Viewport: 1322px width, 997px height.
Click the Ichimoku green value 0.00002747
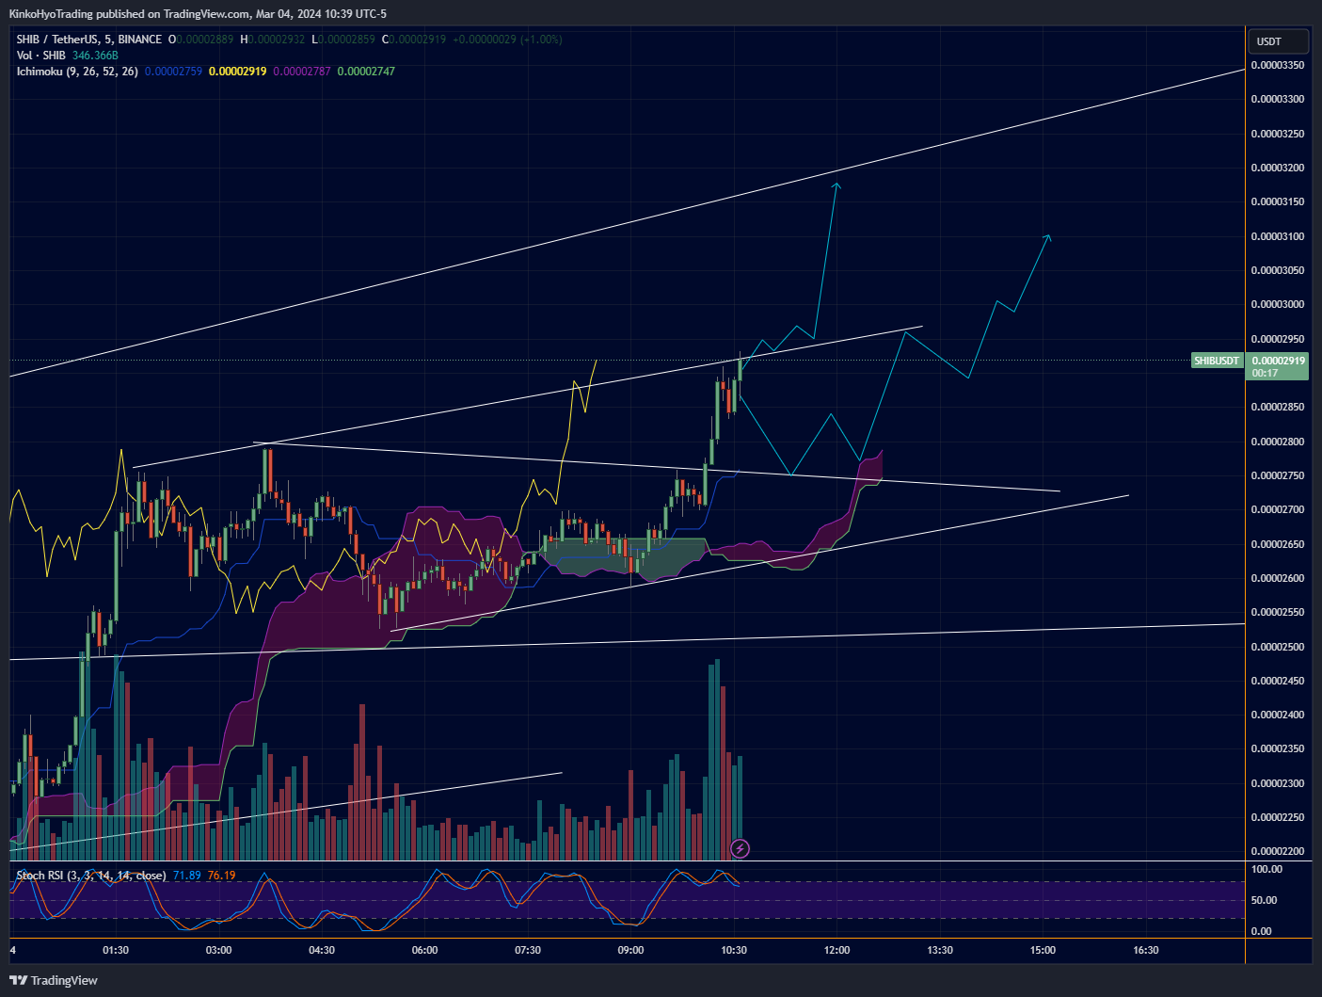pos(366,72)
